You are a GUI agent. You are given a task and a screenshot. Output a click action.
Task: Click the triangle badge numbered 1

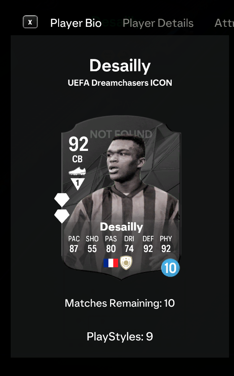click(x=77, y=184)
